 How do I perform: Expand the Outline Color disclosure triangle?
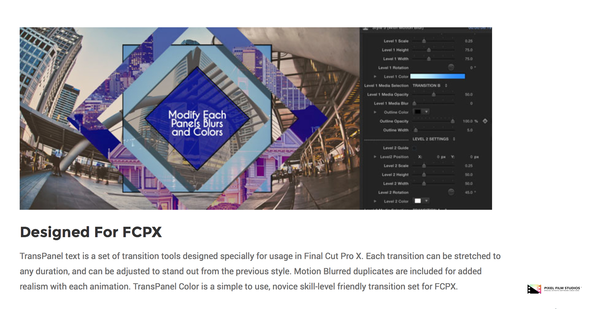(x=375, y=112)
